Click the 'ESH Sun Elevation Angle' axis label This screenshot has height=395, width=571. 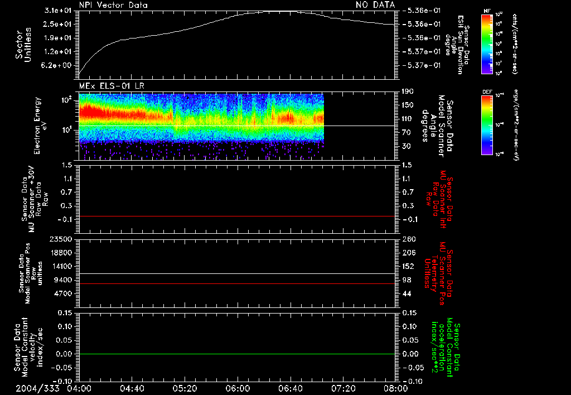[x=457, y=45]
